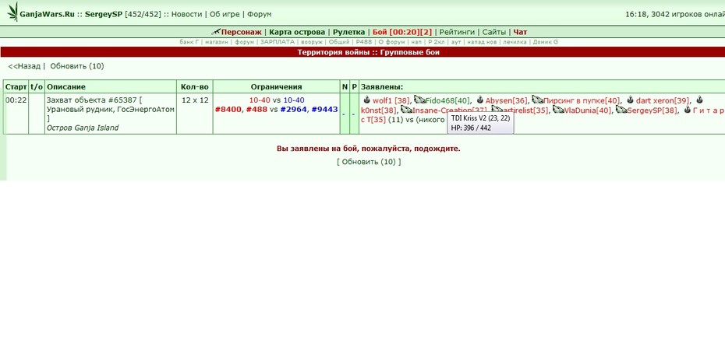Go to Бой [00:20][2] in the menu

tap(402, 32)
